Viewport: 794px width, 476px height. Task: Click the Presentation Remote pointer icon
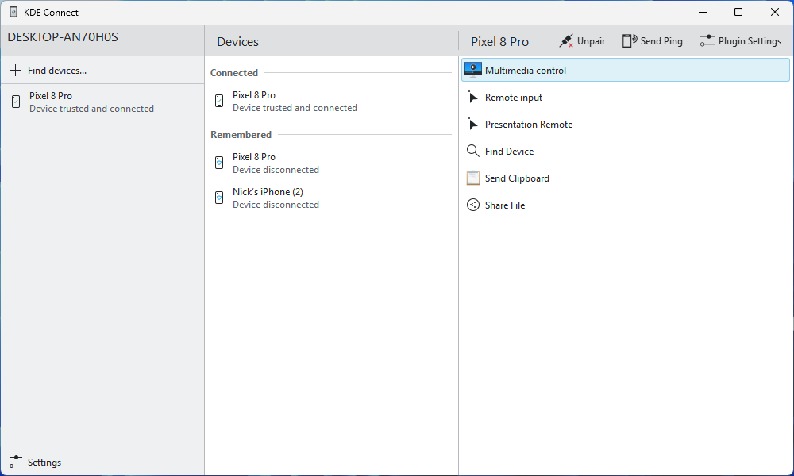[x=473, y=125]
